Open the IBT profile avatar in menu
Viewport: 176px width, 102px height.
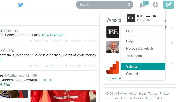pos(131,18)
